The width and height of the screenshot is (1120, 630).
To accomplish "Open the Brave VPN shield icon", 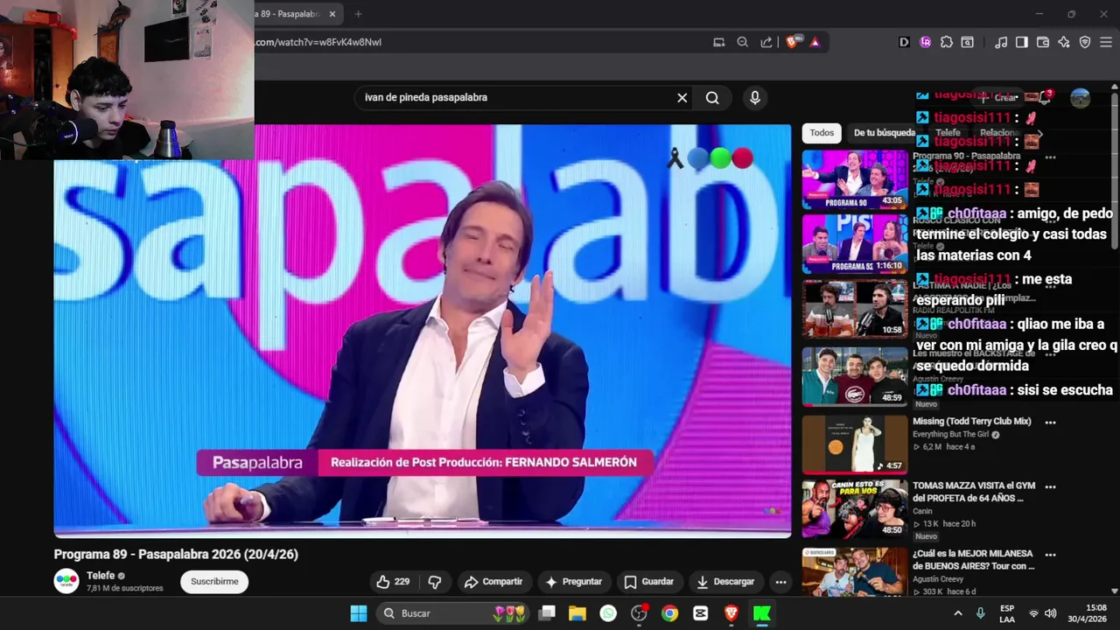I will point(1085,42).
